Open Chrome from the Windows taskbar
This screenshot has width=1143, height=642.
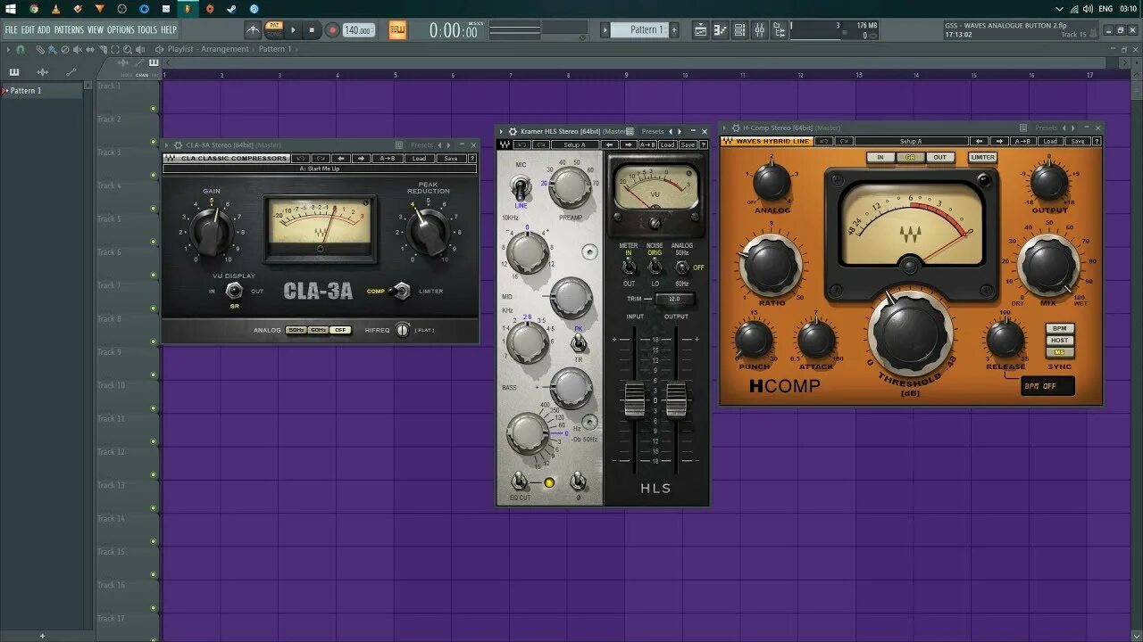pyautogui.click(x=34, y=9)
